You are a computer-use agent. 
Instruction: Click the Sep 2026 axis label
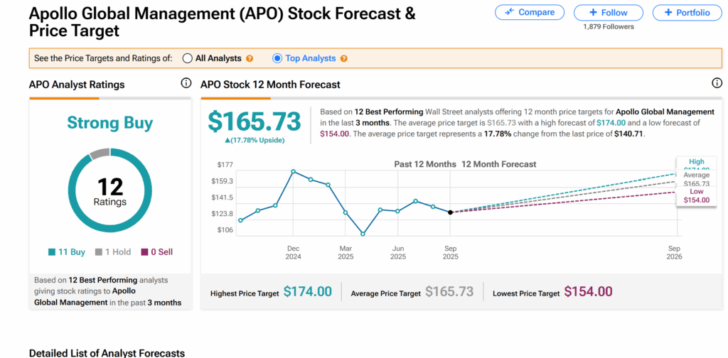tap(674, 253)
